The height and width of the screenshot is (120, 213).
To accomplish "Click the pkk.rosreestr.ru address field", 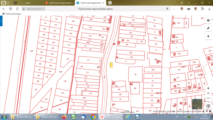I will [x=36, y=9].
